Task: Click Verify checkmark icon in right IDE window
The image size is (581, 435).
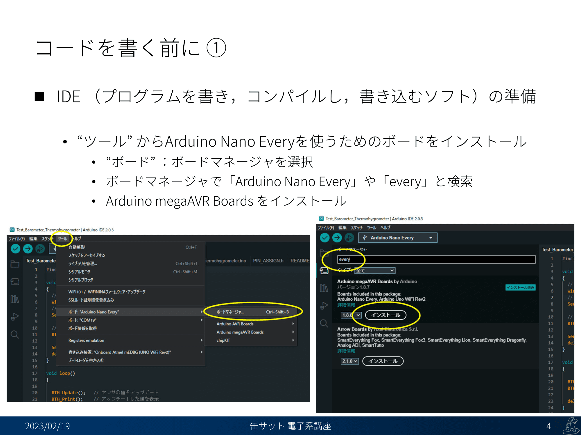Action: point(324,238)
